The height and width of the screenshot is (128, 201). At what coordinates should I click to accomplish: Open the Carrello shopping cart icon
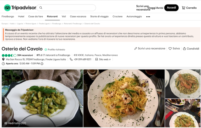click(x=183, y=8)
